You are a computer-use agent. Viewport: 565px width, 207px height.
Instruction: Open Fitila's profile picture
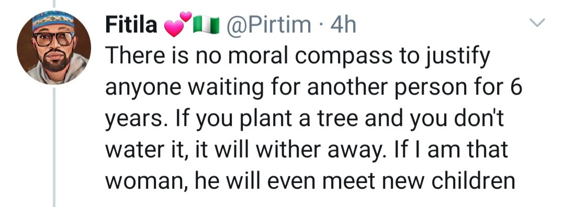[54, 48]
